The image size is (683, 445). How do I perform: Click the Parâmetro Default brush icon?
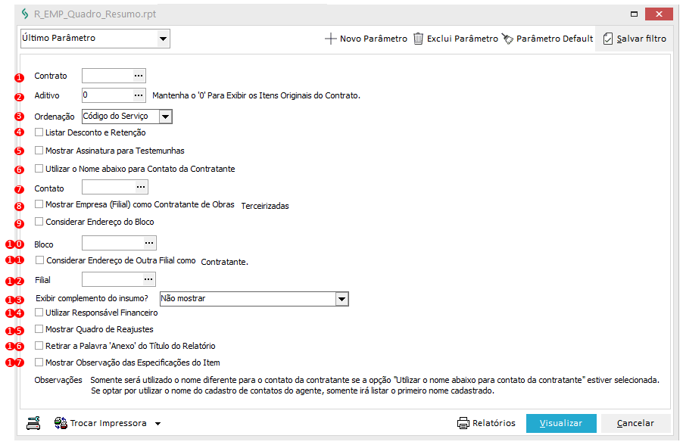coord(507,39)
